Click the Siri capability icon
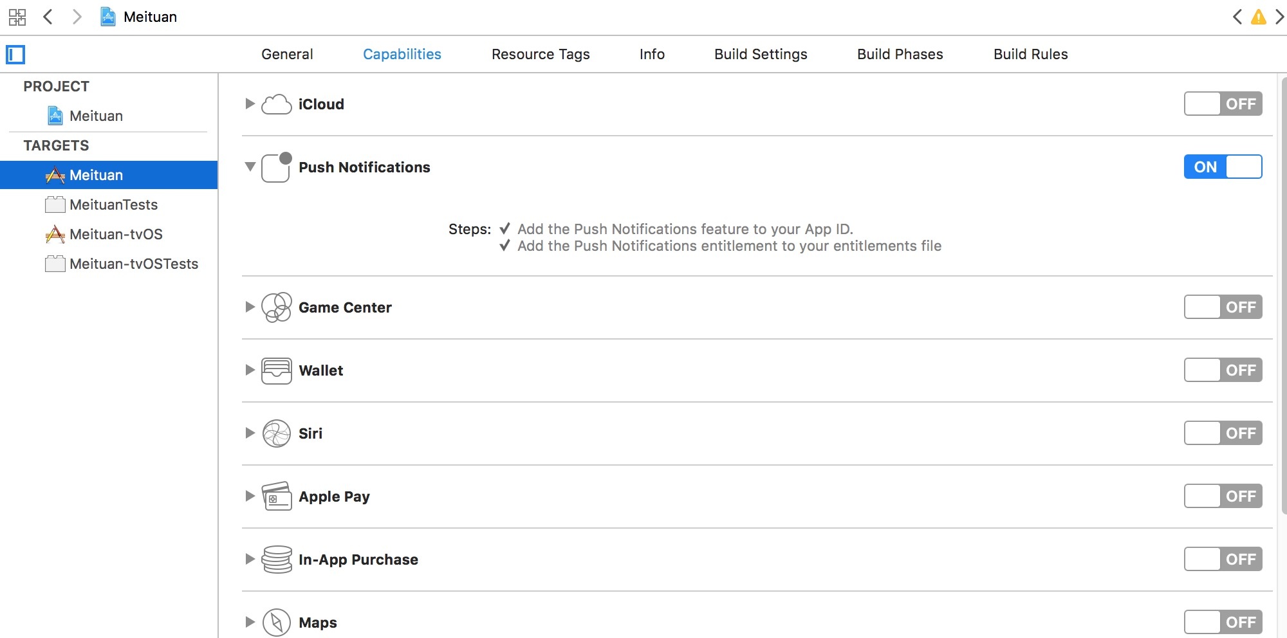Viewport: 1287px width, 638px height. [x=277, y=433]
